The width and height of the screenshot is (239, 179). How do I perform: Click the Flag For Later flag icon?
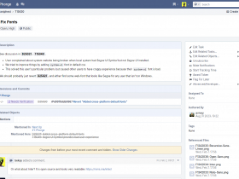point(190,80)
